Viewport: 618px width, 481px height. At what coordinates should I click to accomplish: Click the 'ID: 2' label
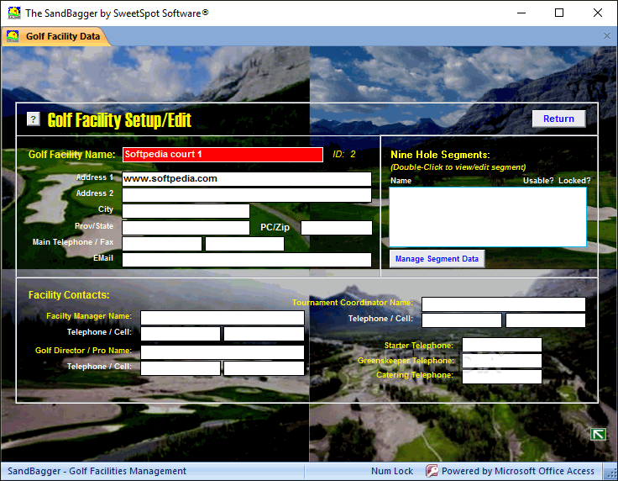[x=344, y=154]
